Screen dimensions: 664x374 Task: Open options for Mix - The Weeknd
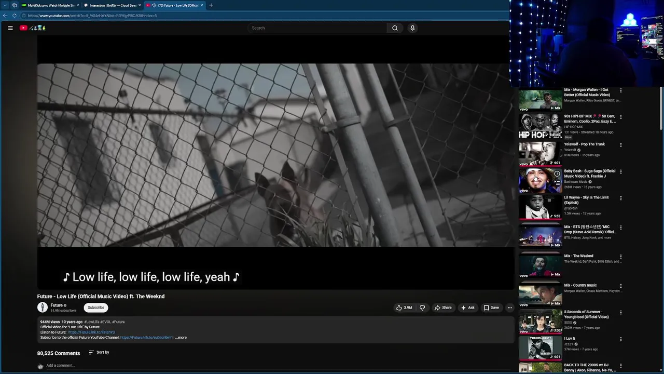(x=621, y=257)
